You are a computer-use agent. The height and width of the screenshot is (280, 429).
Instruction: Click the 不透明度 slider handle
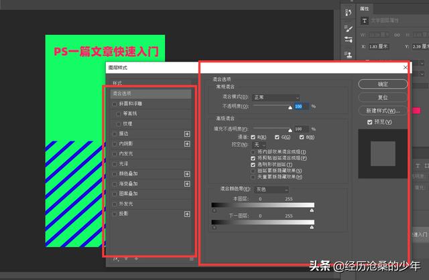(x=290, y=108)
